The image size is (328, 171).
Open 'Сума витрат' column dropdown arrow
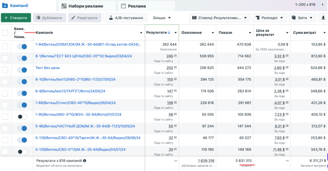(324, 33)
